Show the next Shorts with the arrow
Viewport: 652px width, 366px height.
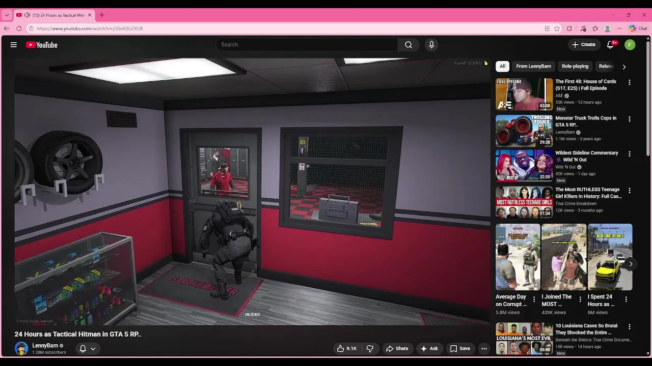pyautogui.click(x=631, y=264)
